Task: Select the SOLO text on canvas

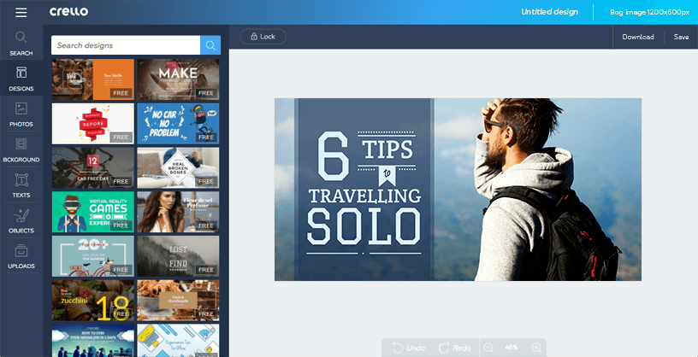Action: click(x=364, y=226)
